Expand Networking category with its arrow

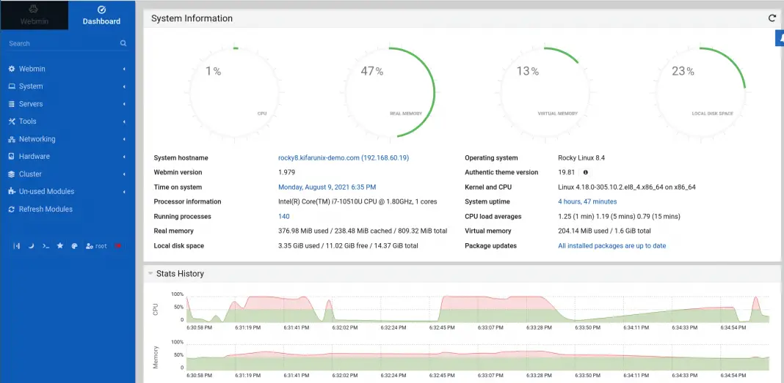(x=124, y=139)
